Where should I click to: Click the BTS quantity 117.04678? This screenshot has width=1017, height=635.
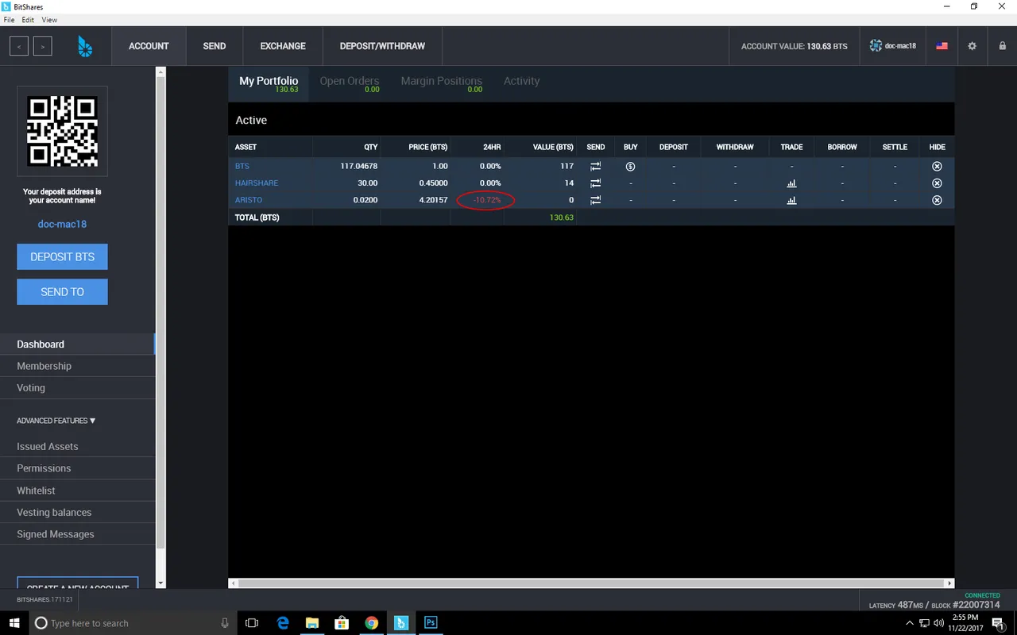pyautogui.click(x=358, y=166)
